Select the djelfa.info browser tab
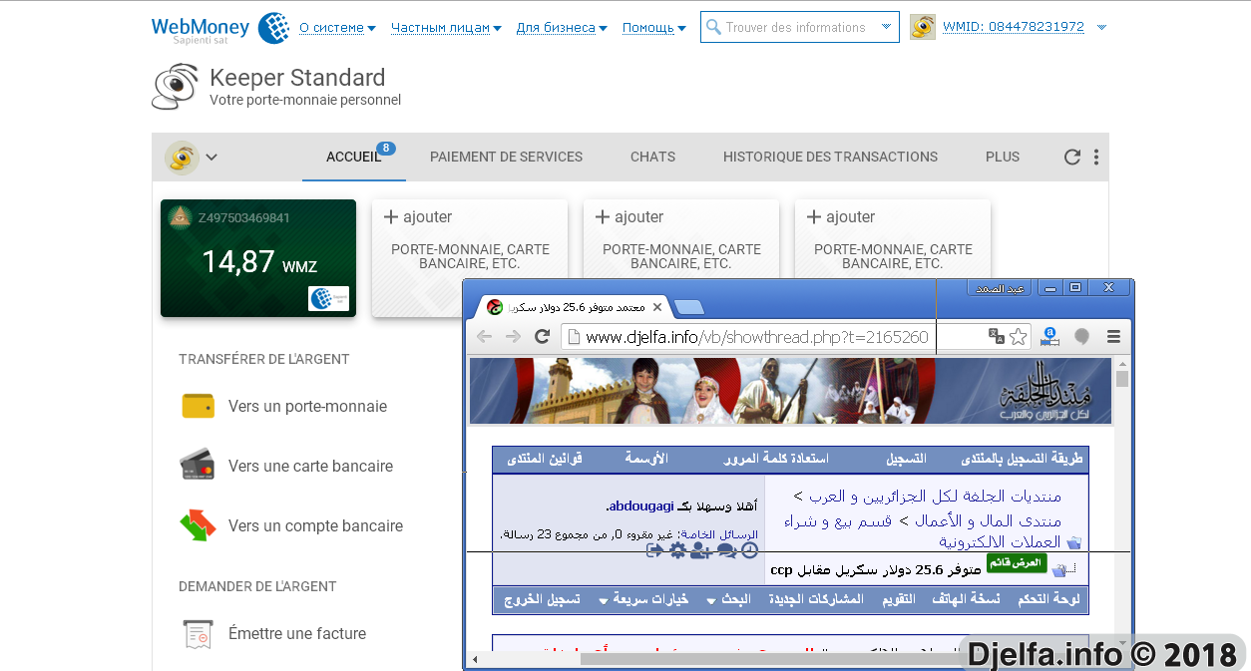1251x671 pixels. pos(575,307)
